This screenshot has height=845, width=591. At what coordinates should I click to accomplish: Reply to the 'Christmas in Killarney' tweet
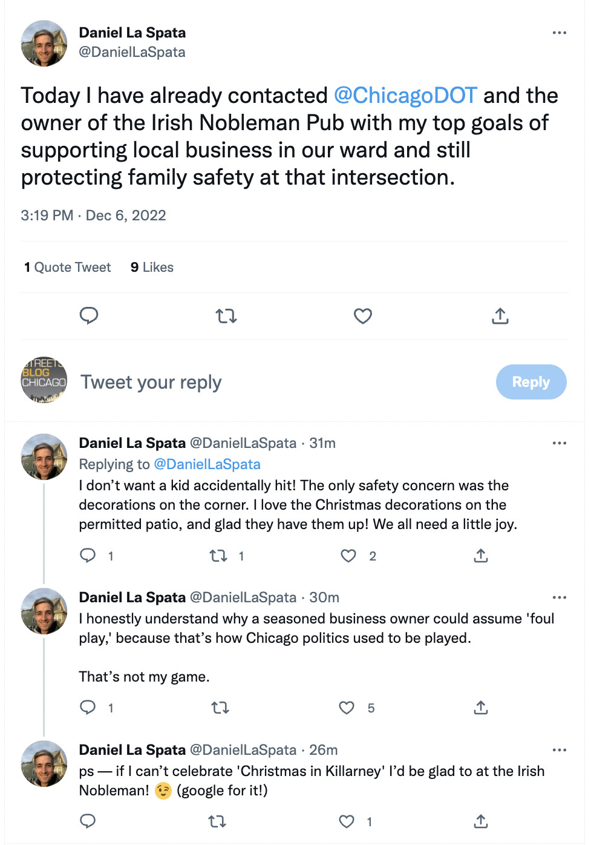pyautogui.click(x=88, y=821)
